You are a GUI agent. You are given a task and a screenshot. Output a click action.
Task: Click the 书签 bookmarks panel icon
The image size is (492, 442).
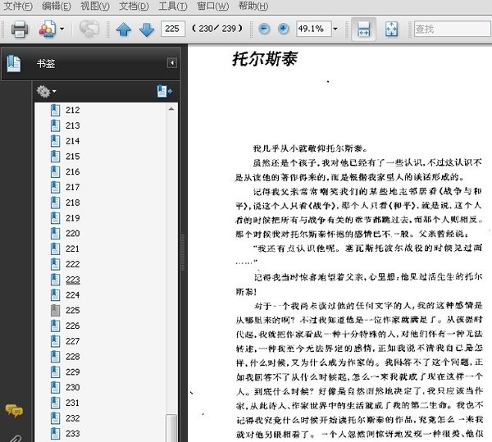pos(14,63)
